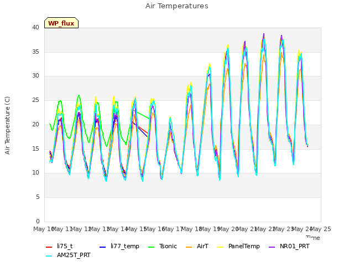Click the 10 y-axis tick label

click(x=35, y=173)
